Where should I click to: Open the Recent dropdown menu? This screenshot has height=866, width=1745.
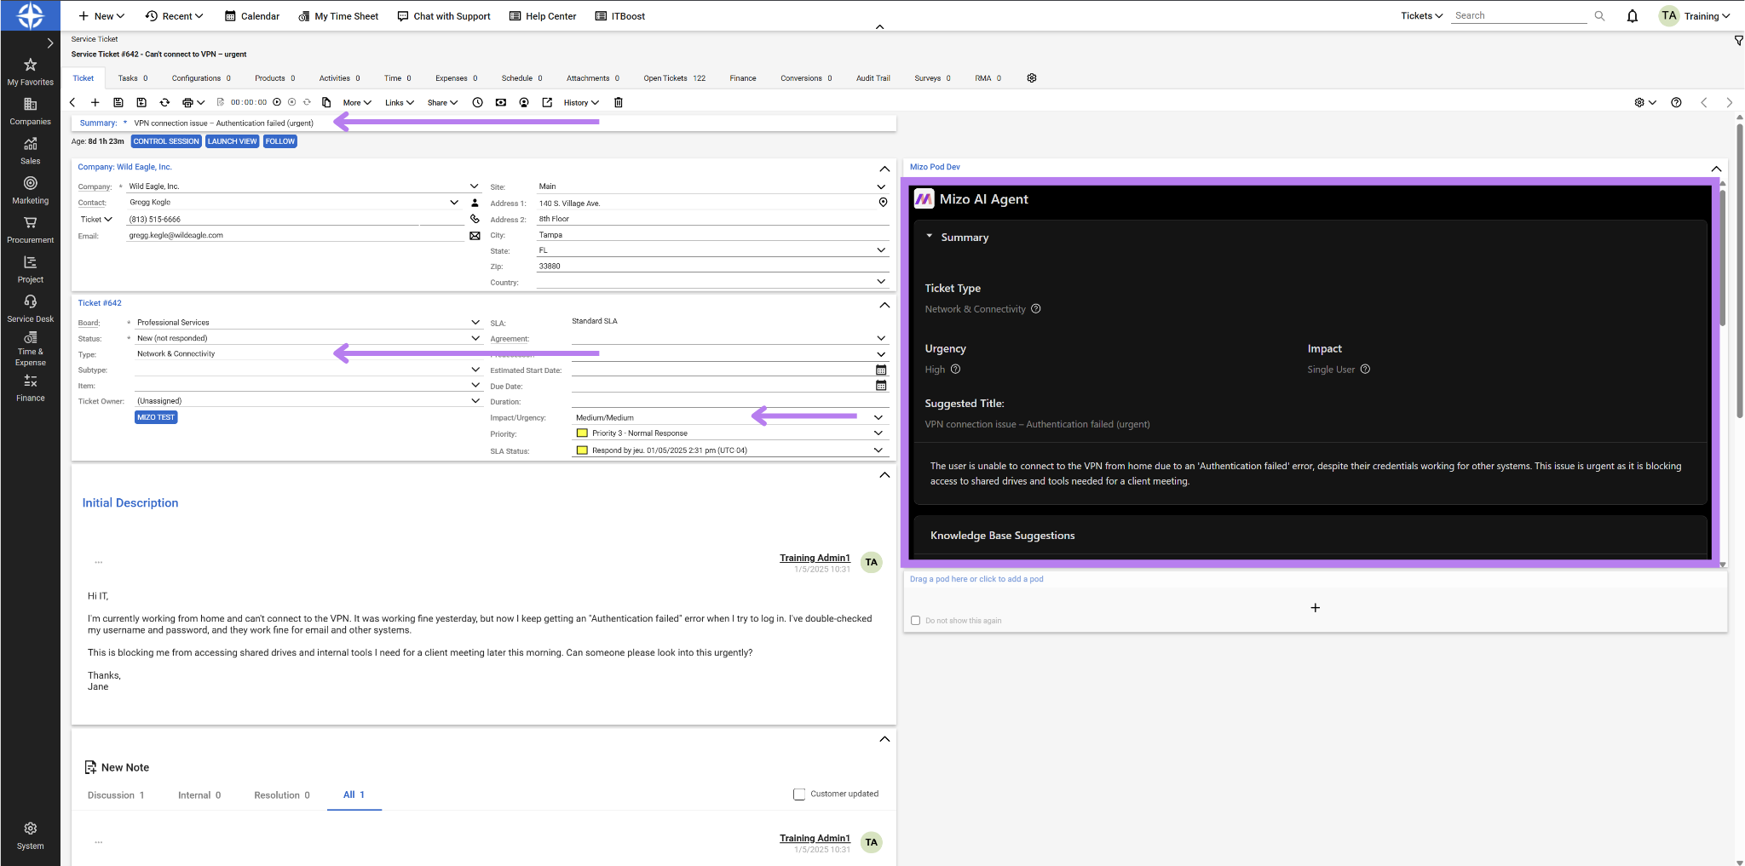click(175, 16)
